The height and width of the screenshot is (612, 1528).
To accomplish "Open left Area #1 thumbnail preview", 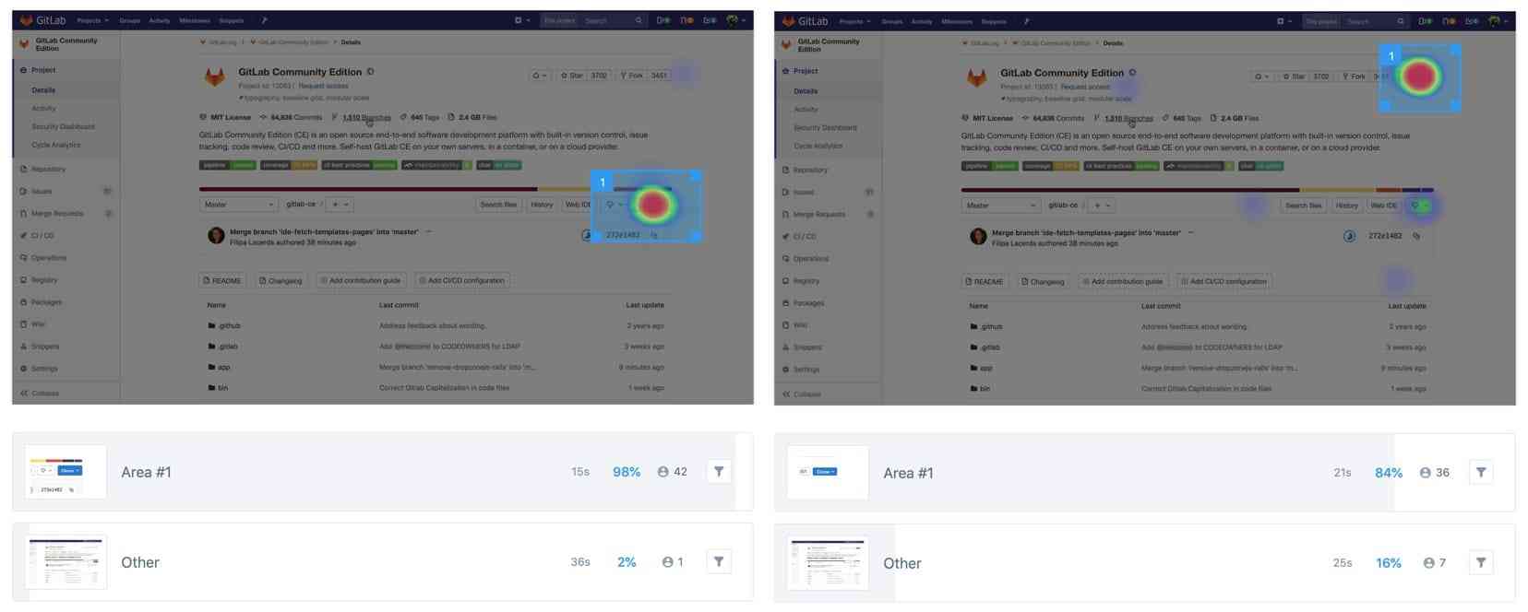I will click(66, 472).
